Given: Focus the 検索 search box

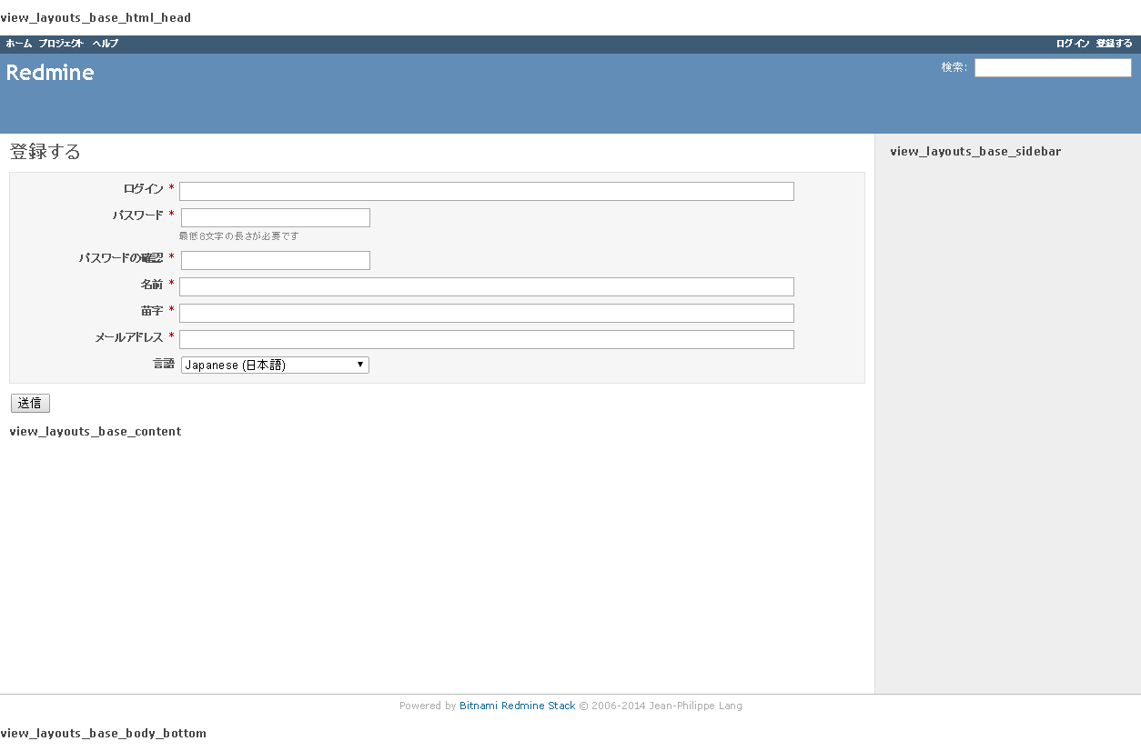Looking at the screenshot, I should (x=1052, y=66).
